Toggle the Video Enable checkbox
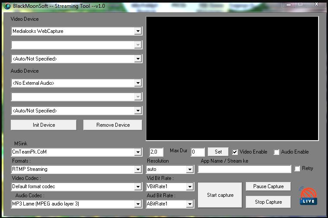The image size is (328, 218). (235, 152)
